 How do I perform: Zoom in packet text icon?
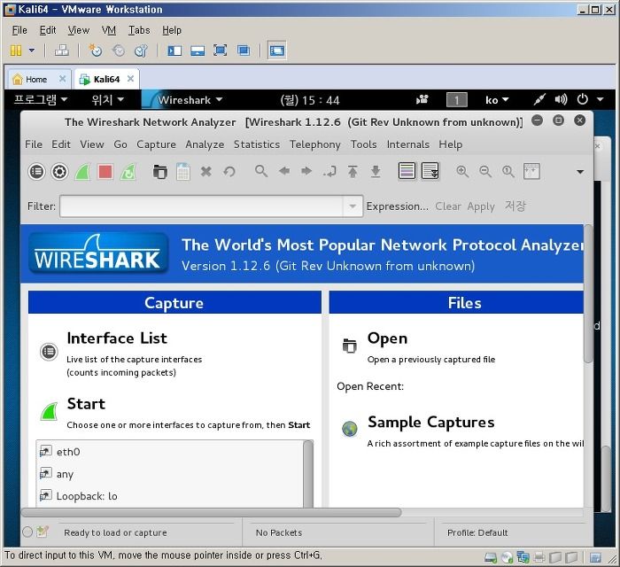point(461,171)
